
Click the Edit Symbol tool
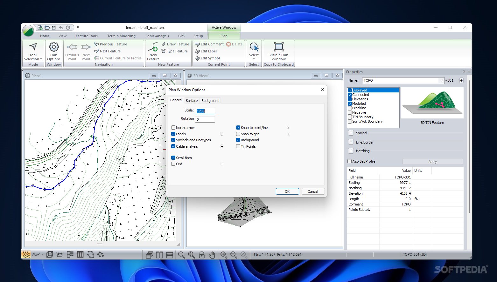click(207, 58)
